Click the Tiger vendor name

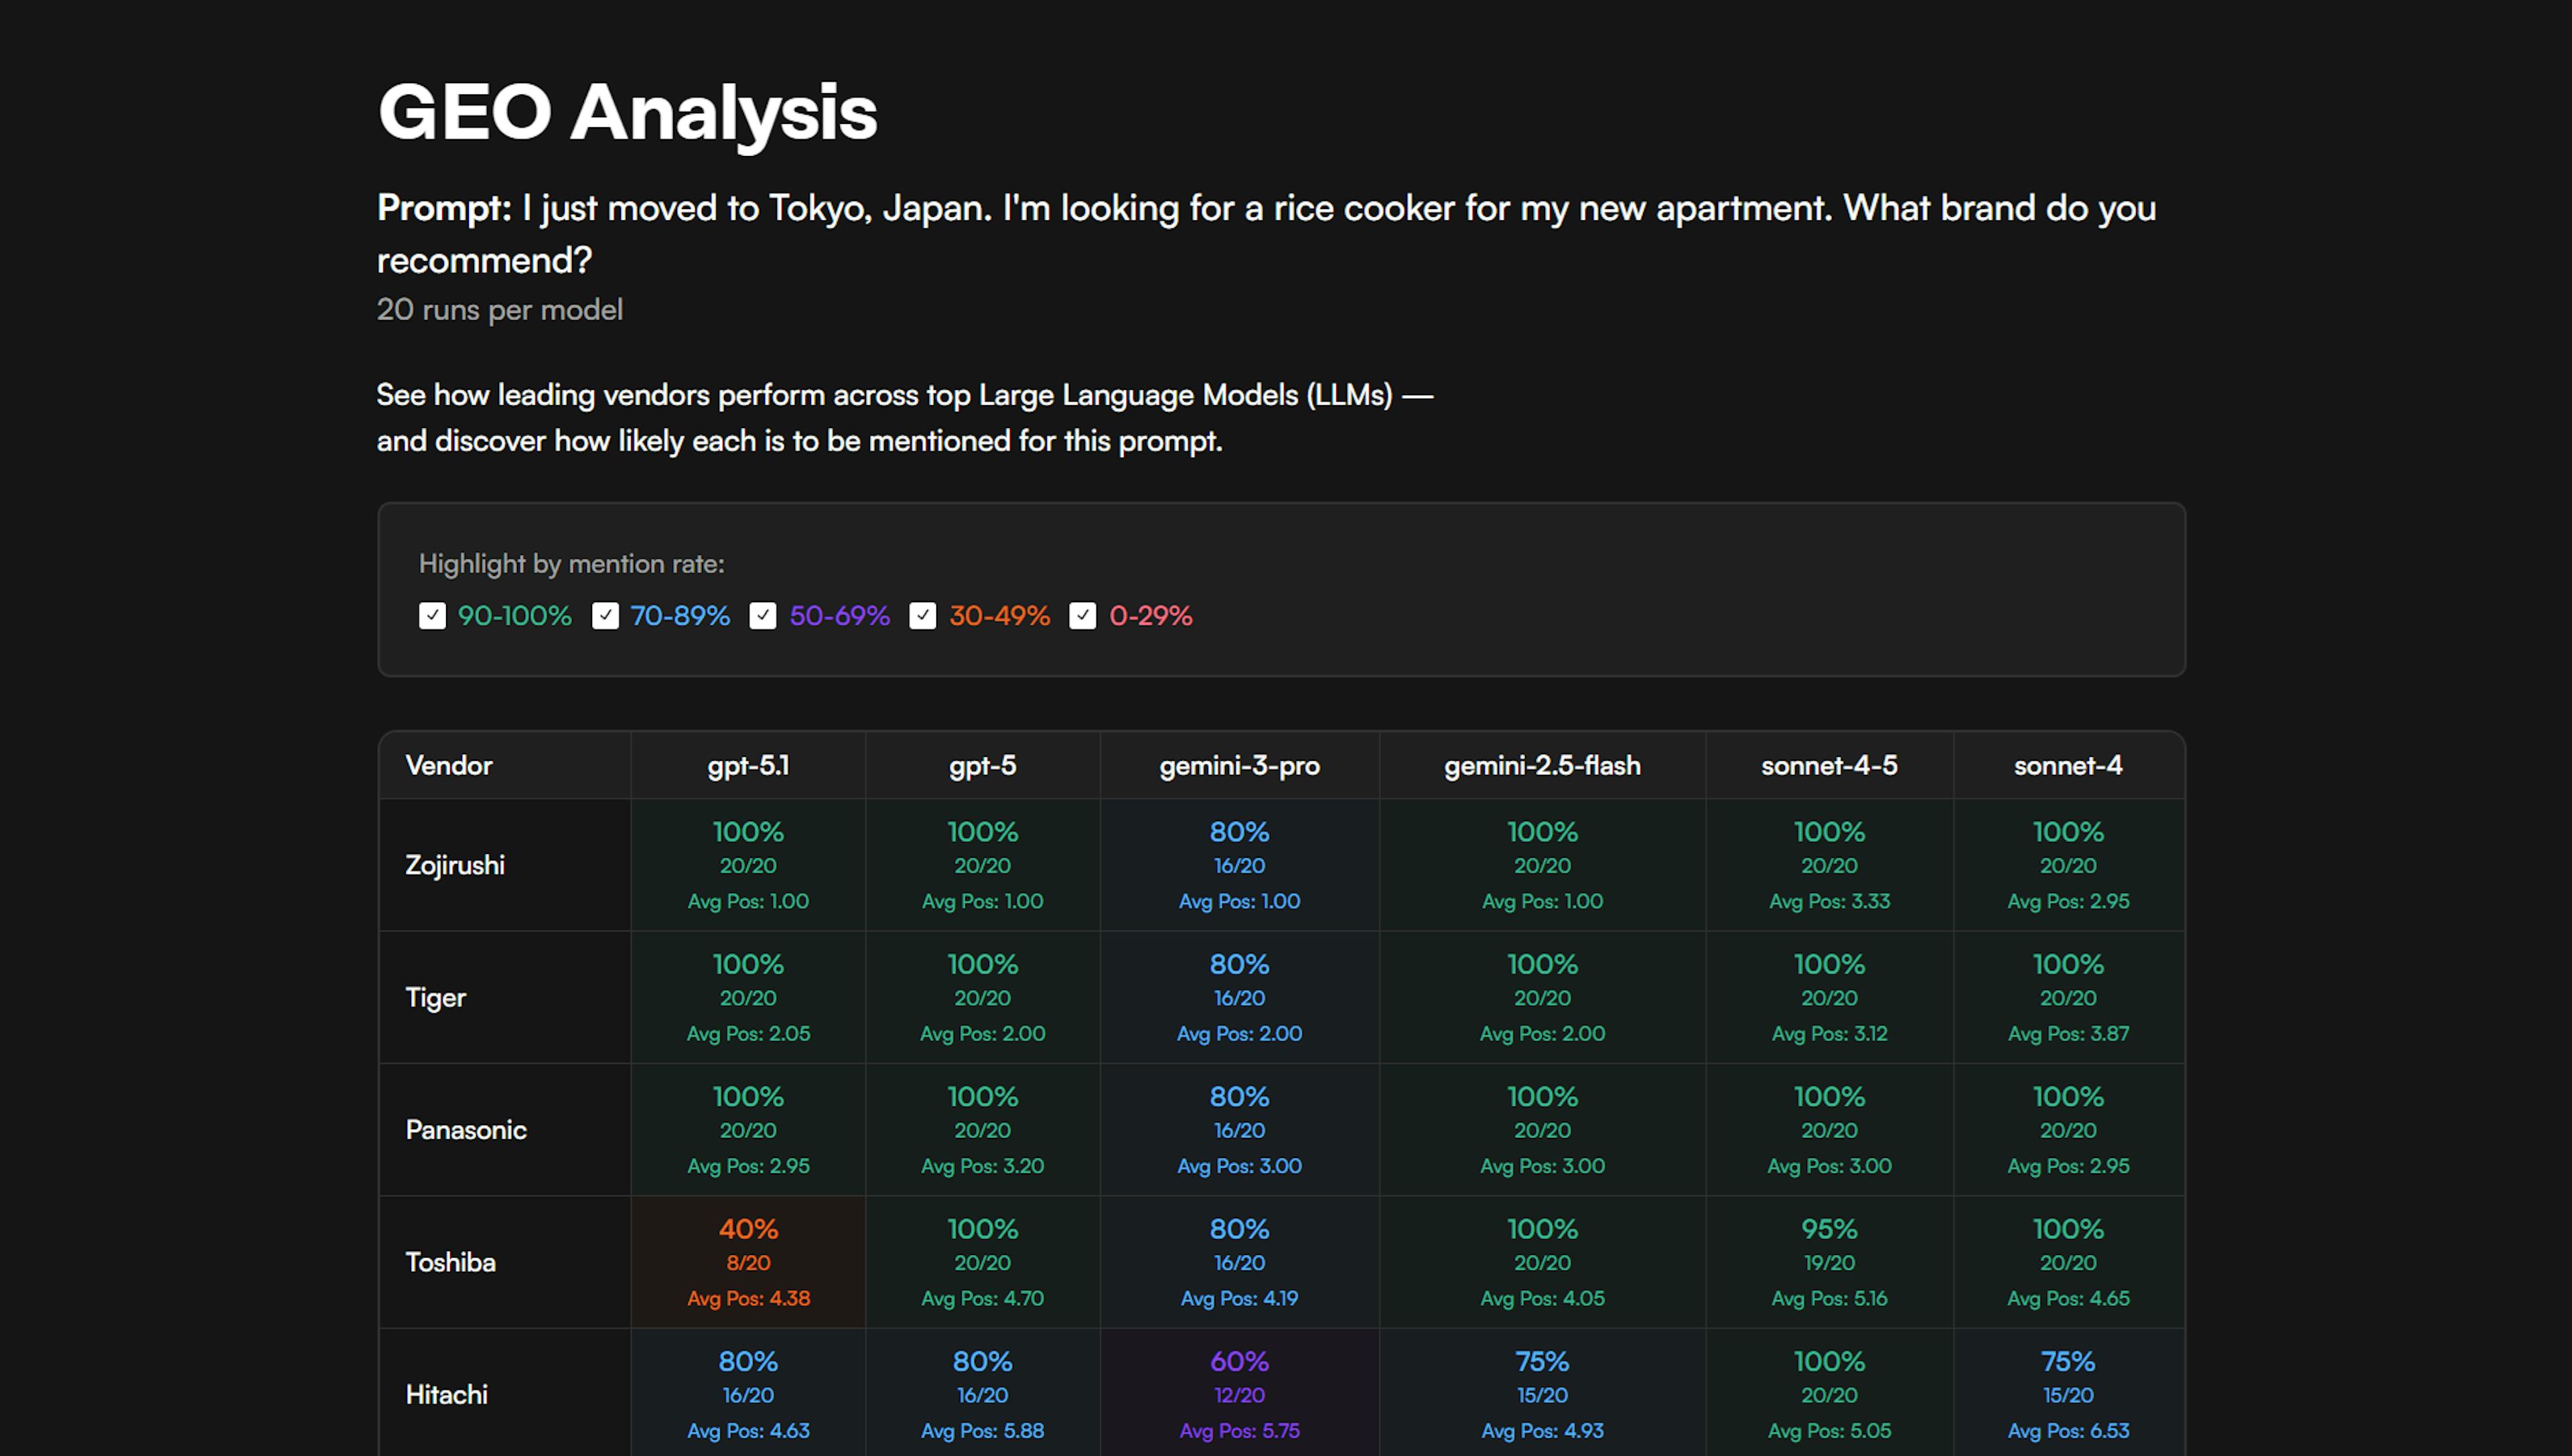tap(435, 997)
